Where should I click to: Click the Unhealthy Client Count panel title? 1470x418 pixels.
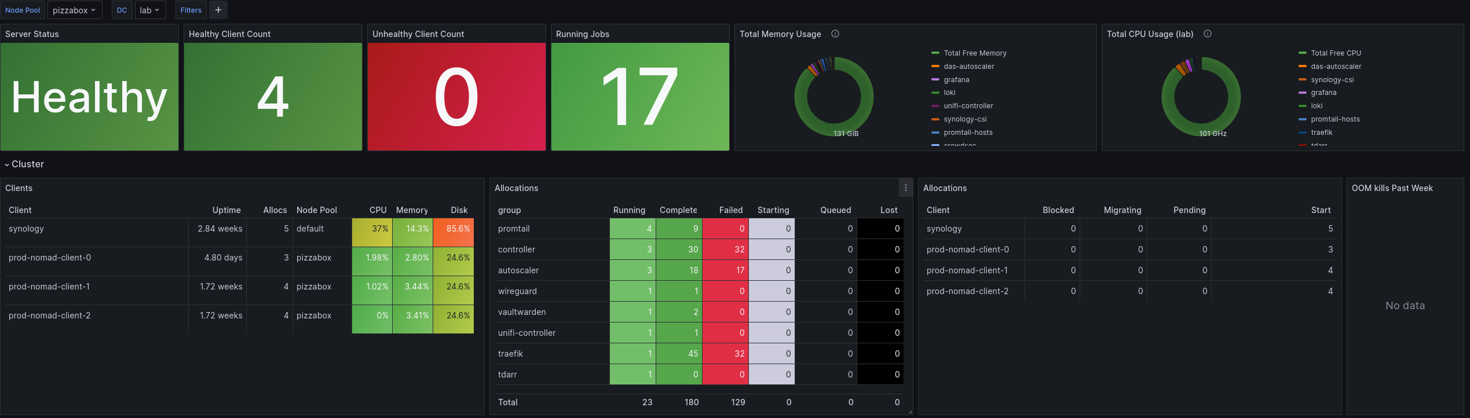[x=418, y=34]
